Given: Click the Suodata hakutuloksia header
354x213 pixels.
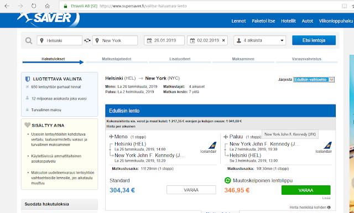Looking at the screenshot, I should pyautogui.click(x=59, y=204).
